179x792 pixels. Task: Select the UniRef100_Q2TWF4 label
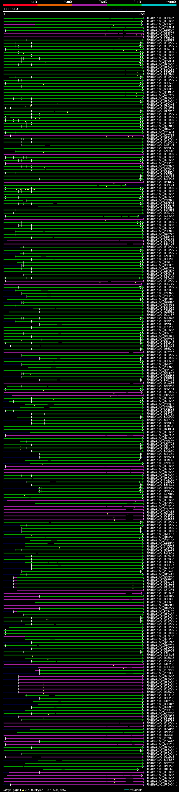161,108
